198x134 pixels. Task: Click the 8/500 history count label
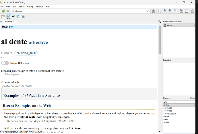pos(192,98)
